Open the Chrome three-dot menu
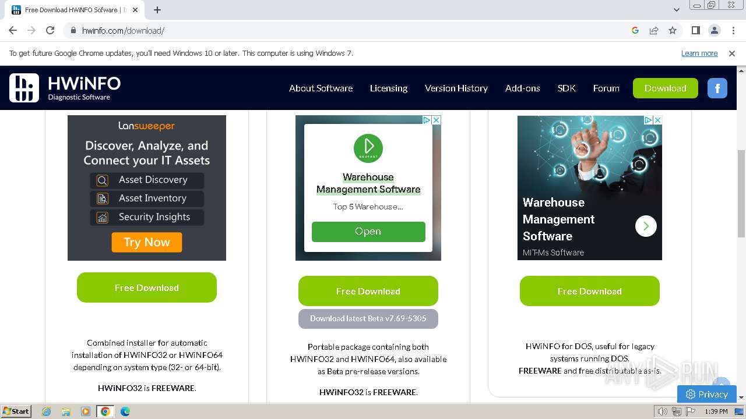Image resolution: width=746 pixels, height=419 pixels. [732, 30]
